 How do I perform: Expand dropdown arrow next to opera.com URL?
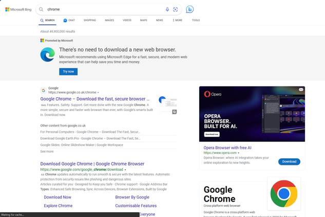point(239,153)
